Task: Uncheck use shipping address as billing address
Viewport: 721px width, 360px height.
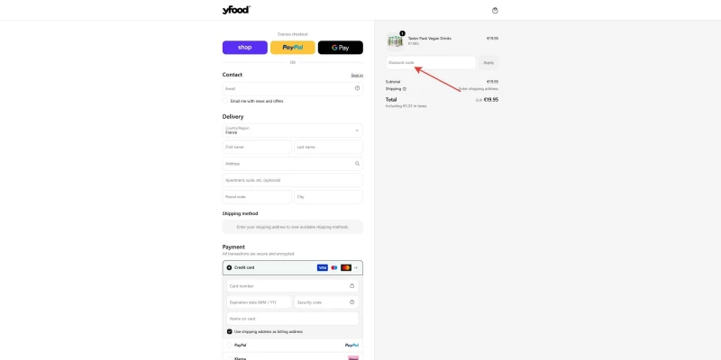Action: click(230, 331)
